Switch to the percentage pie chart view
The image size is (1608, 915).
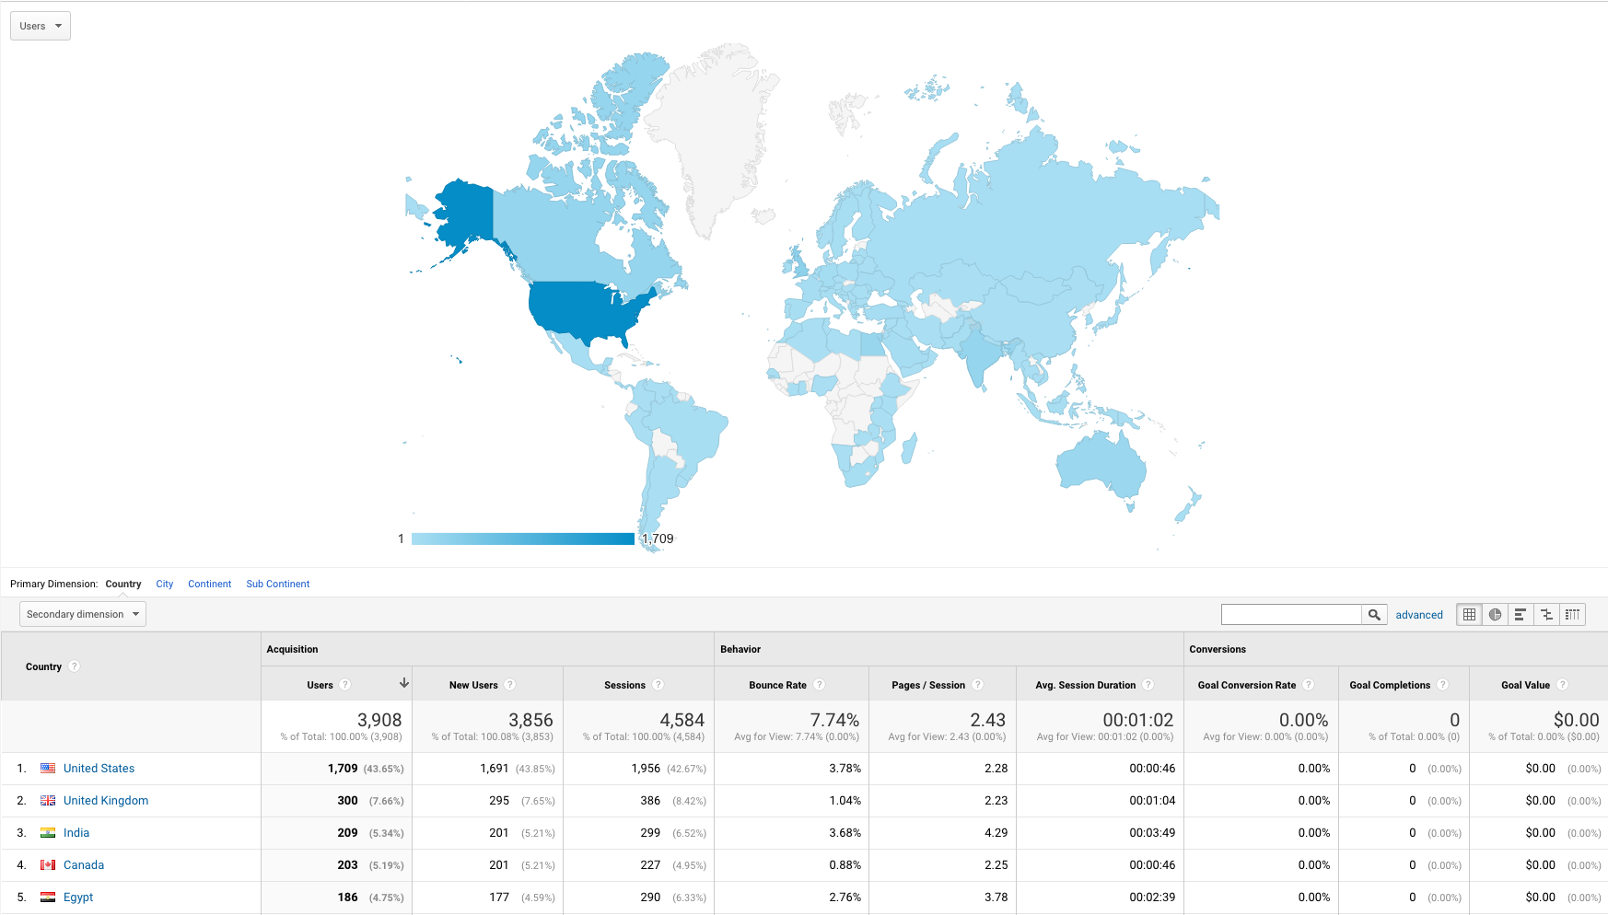(x=1495, y=614)
